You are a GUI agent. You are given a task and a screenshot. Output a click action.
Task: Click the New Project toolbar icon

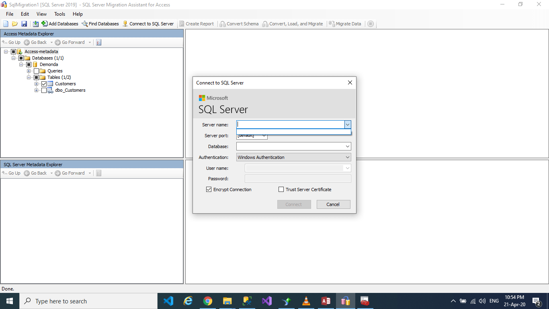point(6,24)
